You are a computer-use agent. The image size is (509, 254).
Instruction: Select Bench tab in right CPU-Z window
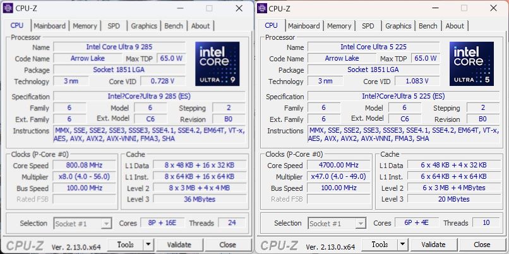coord(428,26)
